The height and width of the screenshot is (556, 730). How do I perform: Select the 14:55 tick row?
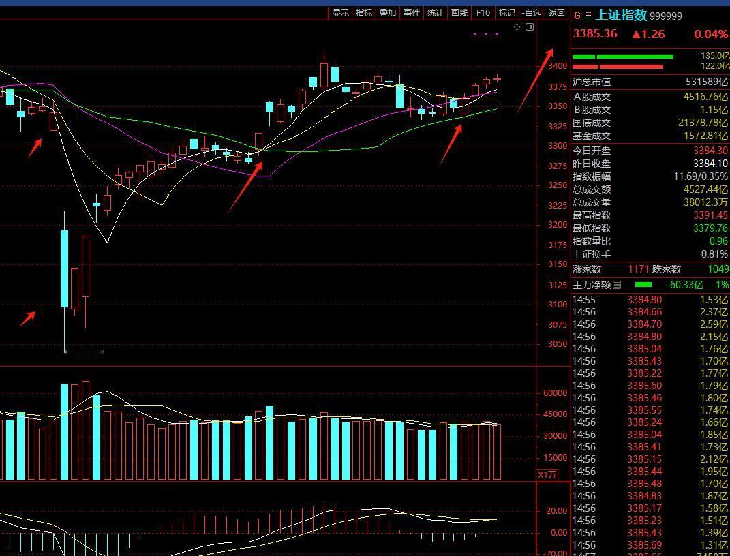[650, 300]
